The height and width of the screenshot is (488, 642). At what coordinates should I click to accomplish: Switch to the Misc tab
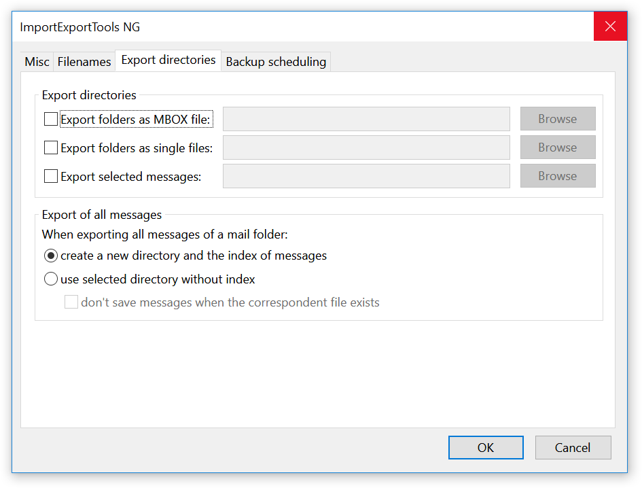pos(37,61)
